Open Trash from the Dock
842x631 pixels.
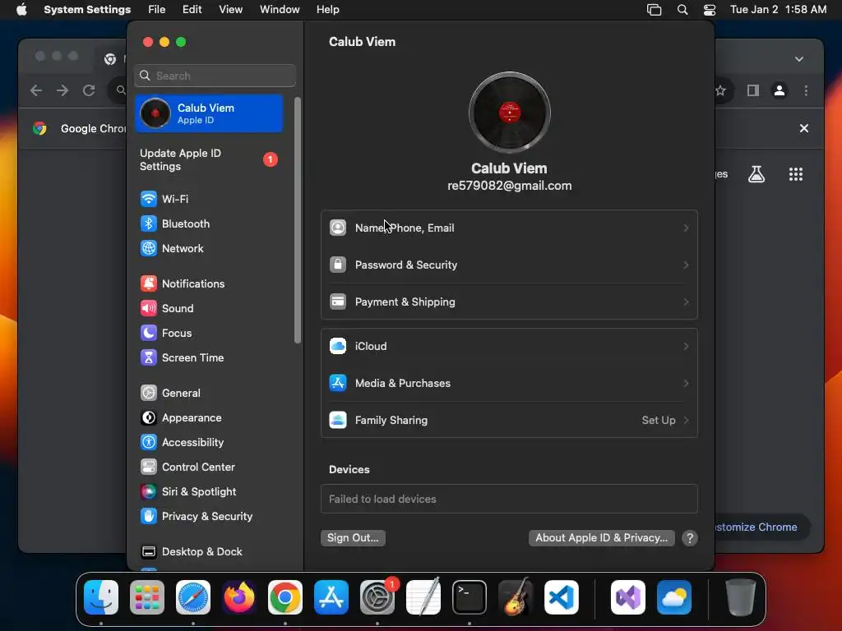point(741,597)
